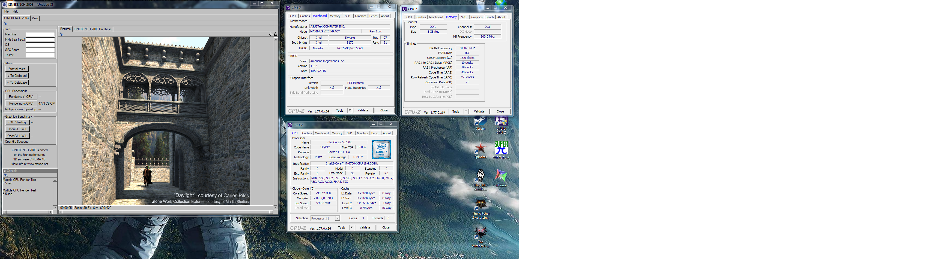Click the title bar icon of the CPU-Z CPU window
943x259 pixels.
(x=290, y=125)
